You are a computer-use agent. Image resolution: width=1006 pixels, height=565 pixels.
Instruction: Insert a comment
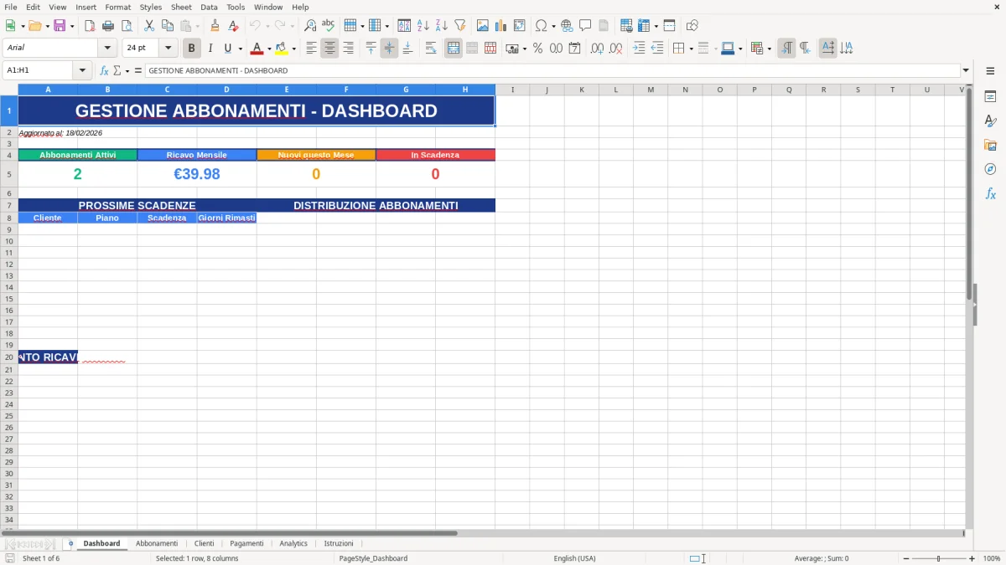click(x=586, y=25)
